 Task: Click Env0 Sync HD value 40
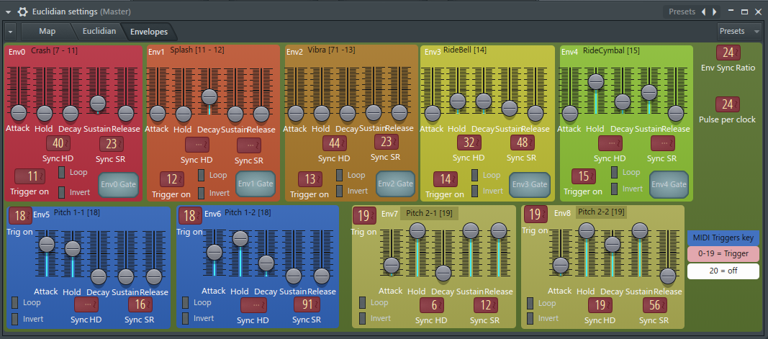click(58, 143)
